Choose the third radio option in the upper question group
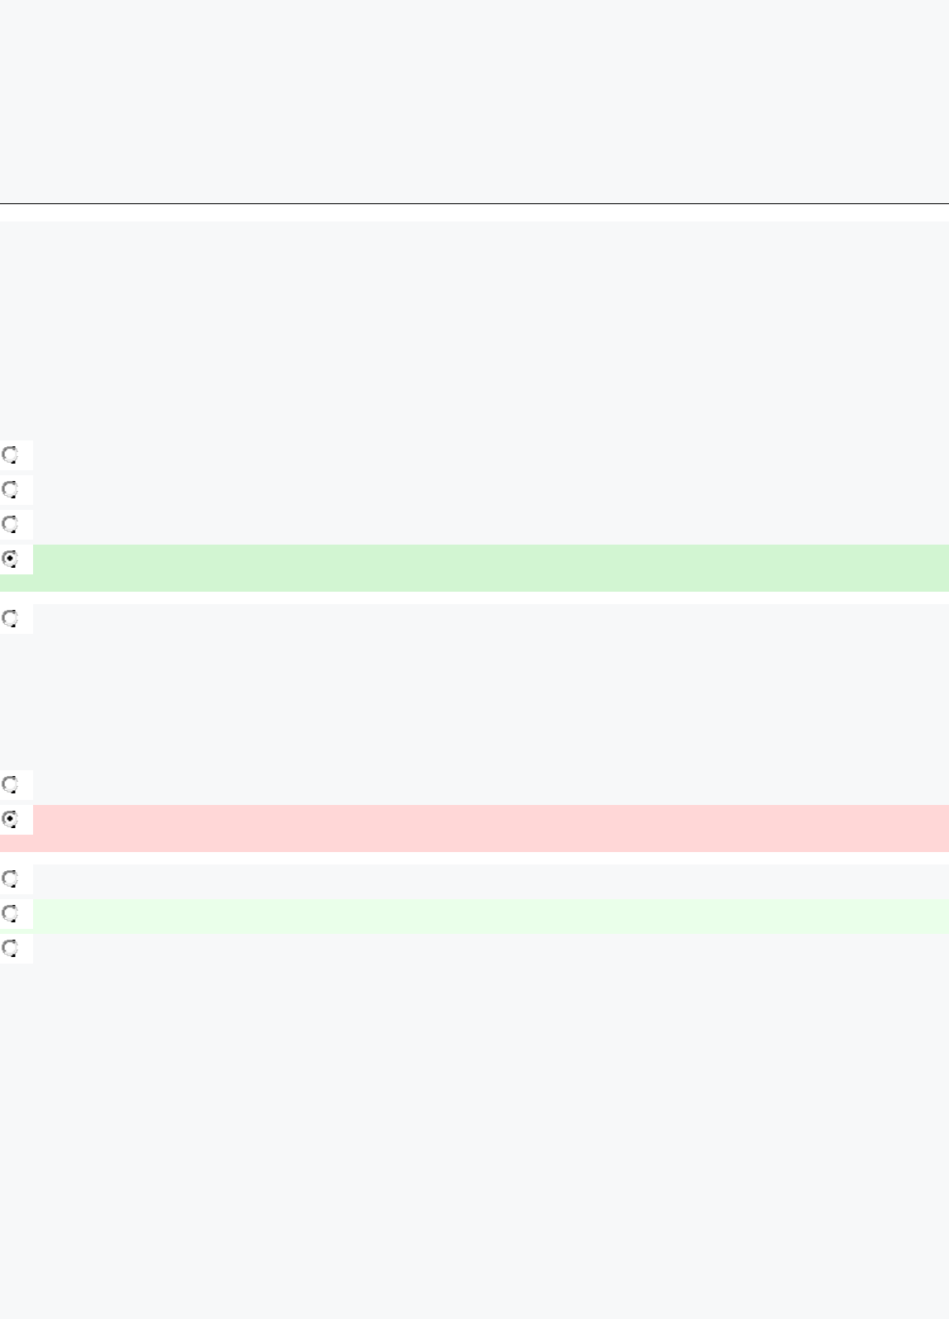The width and height of the screenshot is (949, 1319). click(x=10, y=524)
